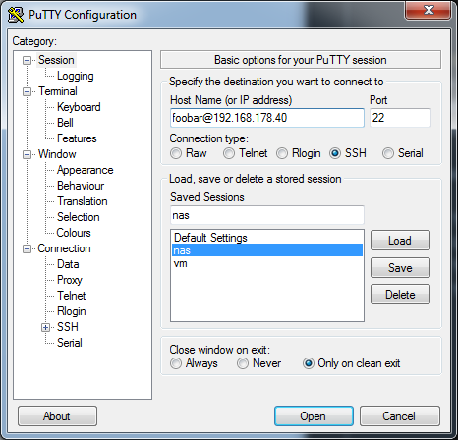Viewport: 458px width, 440px height.
Task: Open the SSH category in the tree
Action: pos(68,327)
